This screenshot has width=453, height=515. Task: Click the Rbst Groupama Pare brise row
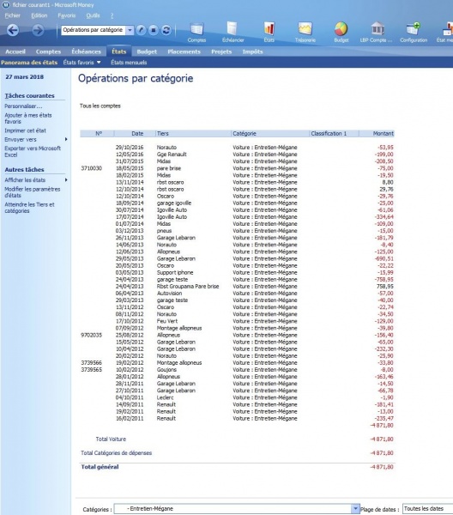[x=237, y=287]
